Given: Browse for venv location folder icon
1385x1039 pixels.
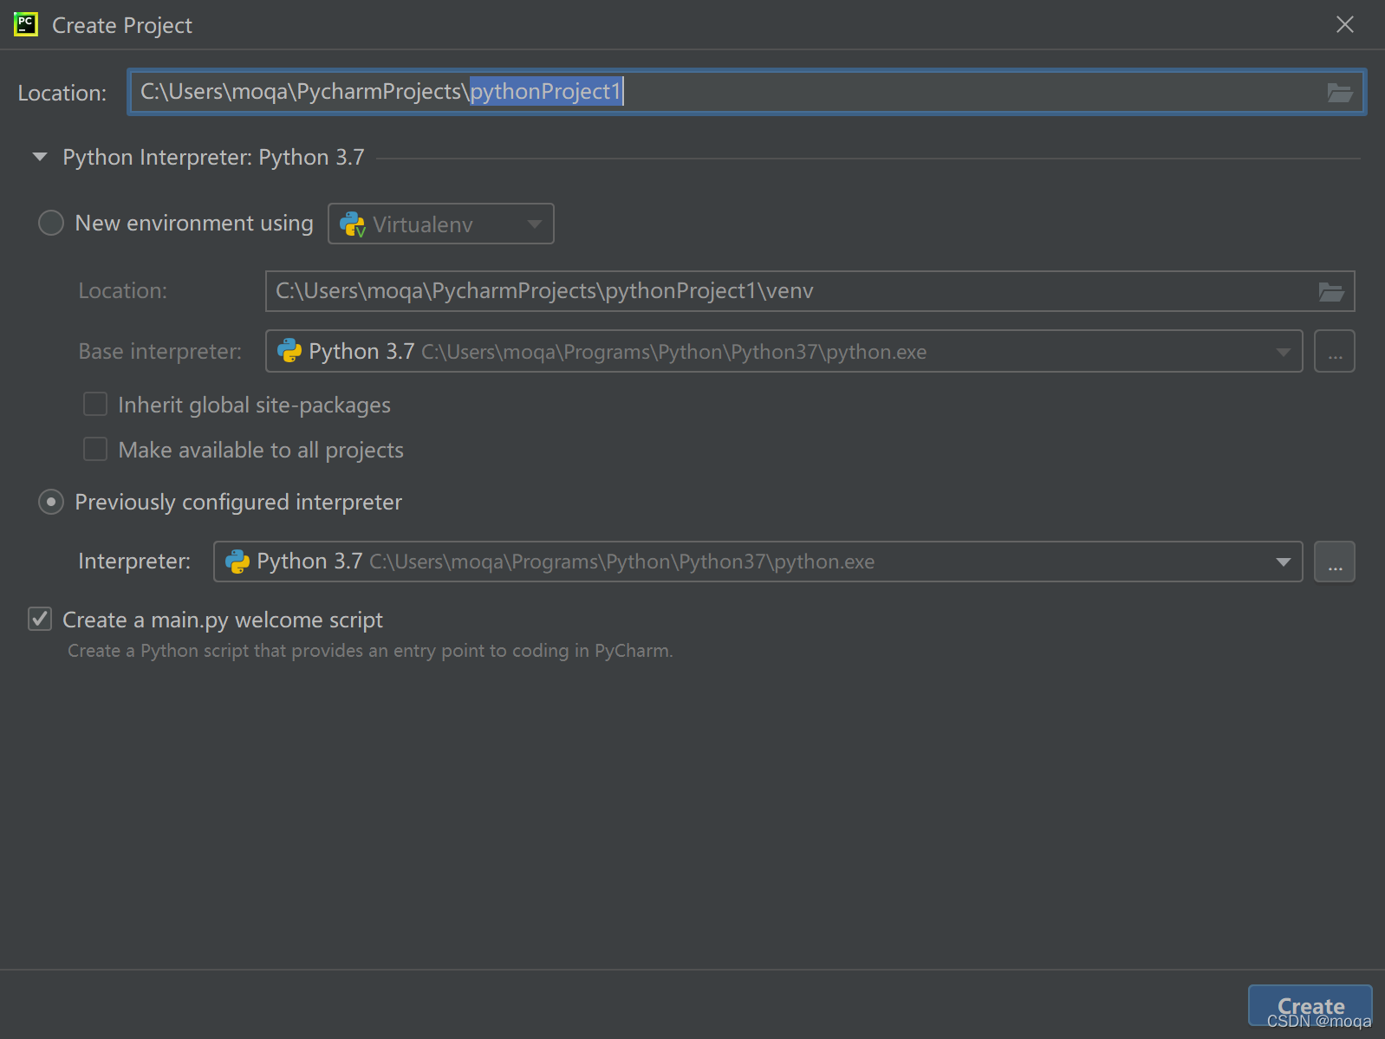Looking at the screenshot, I should 1331,291.
